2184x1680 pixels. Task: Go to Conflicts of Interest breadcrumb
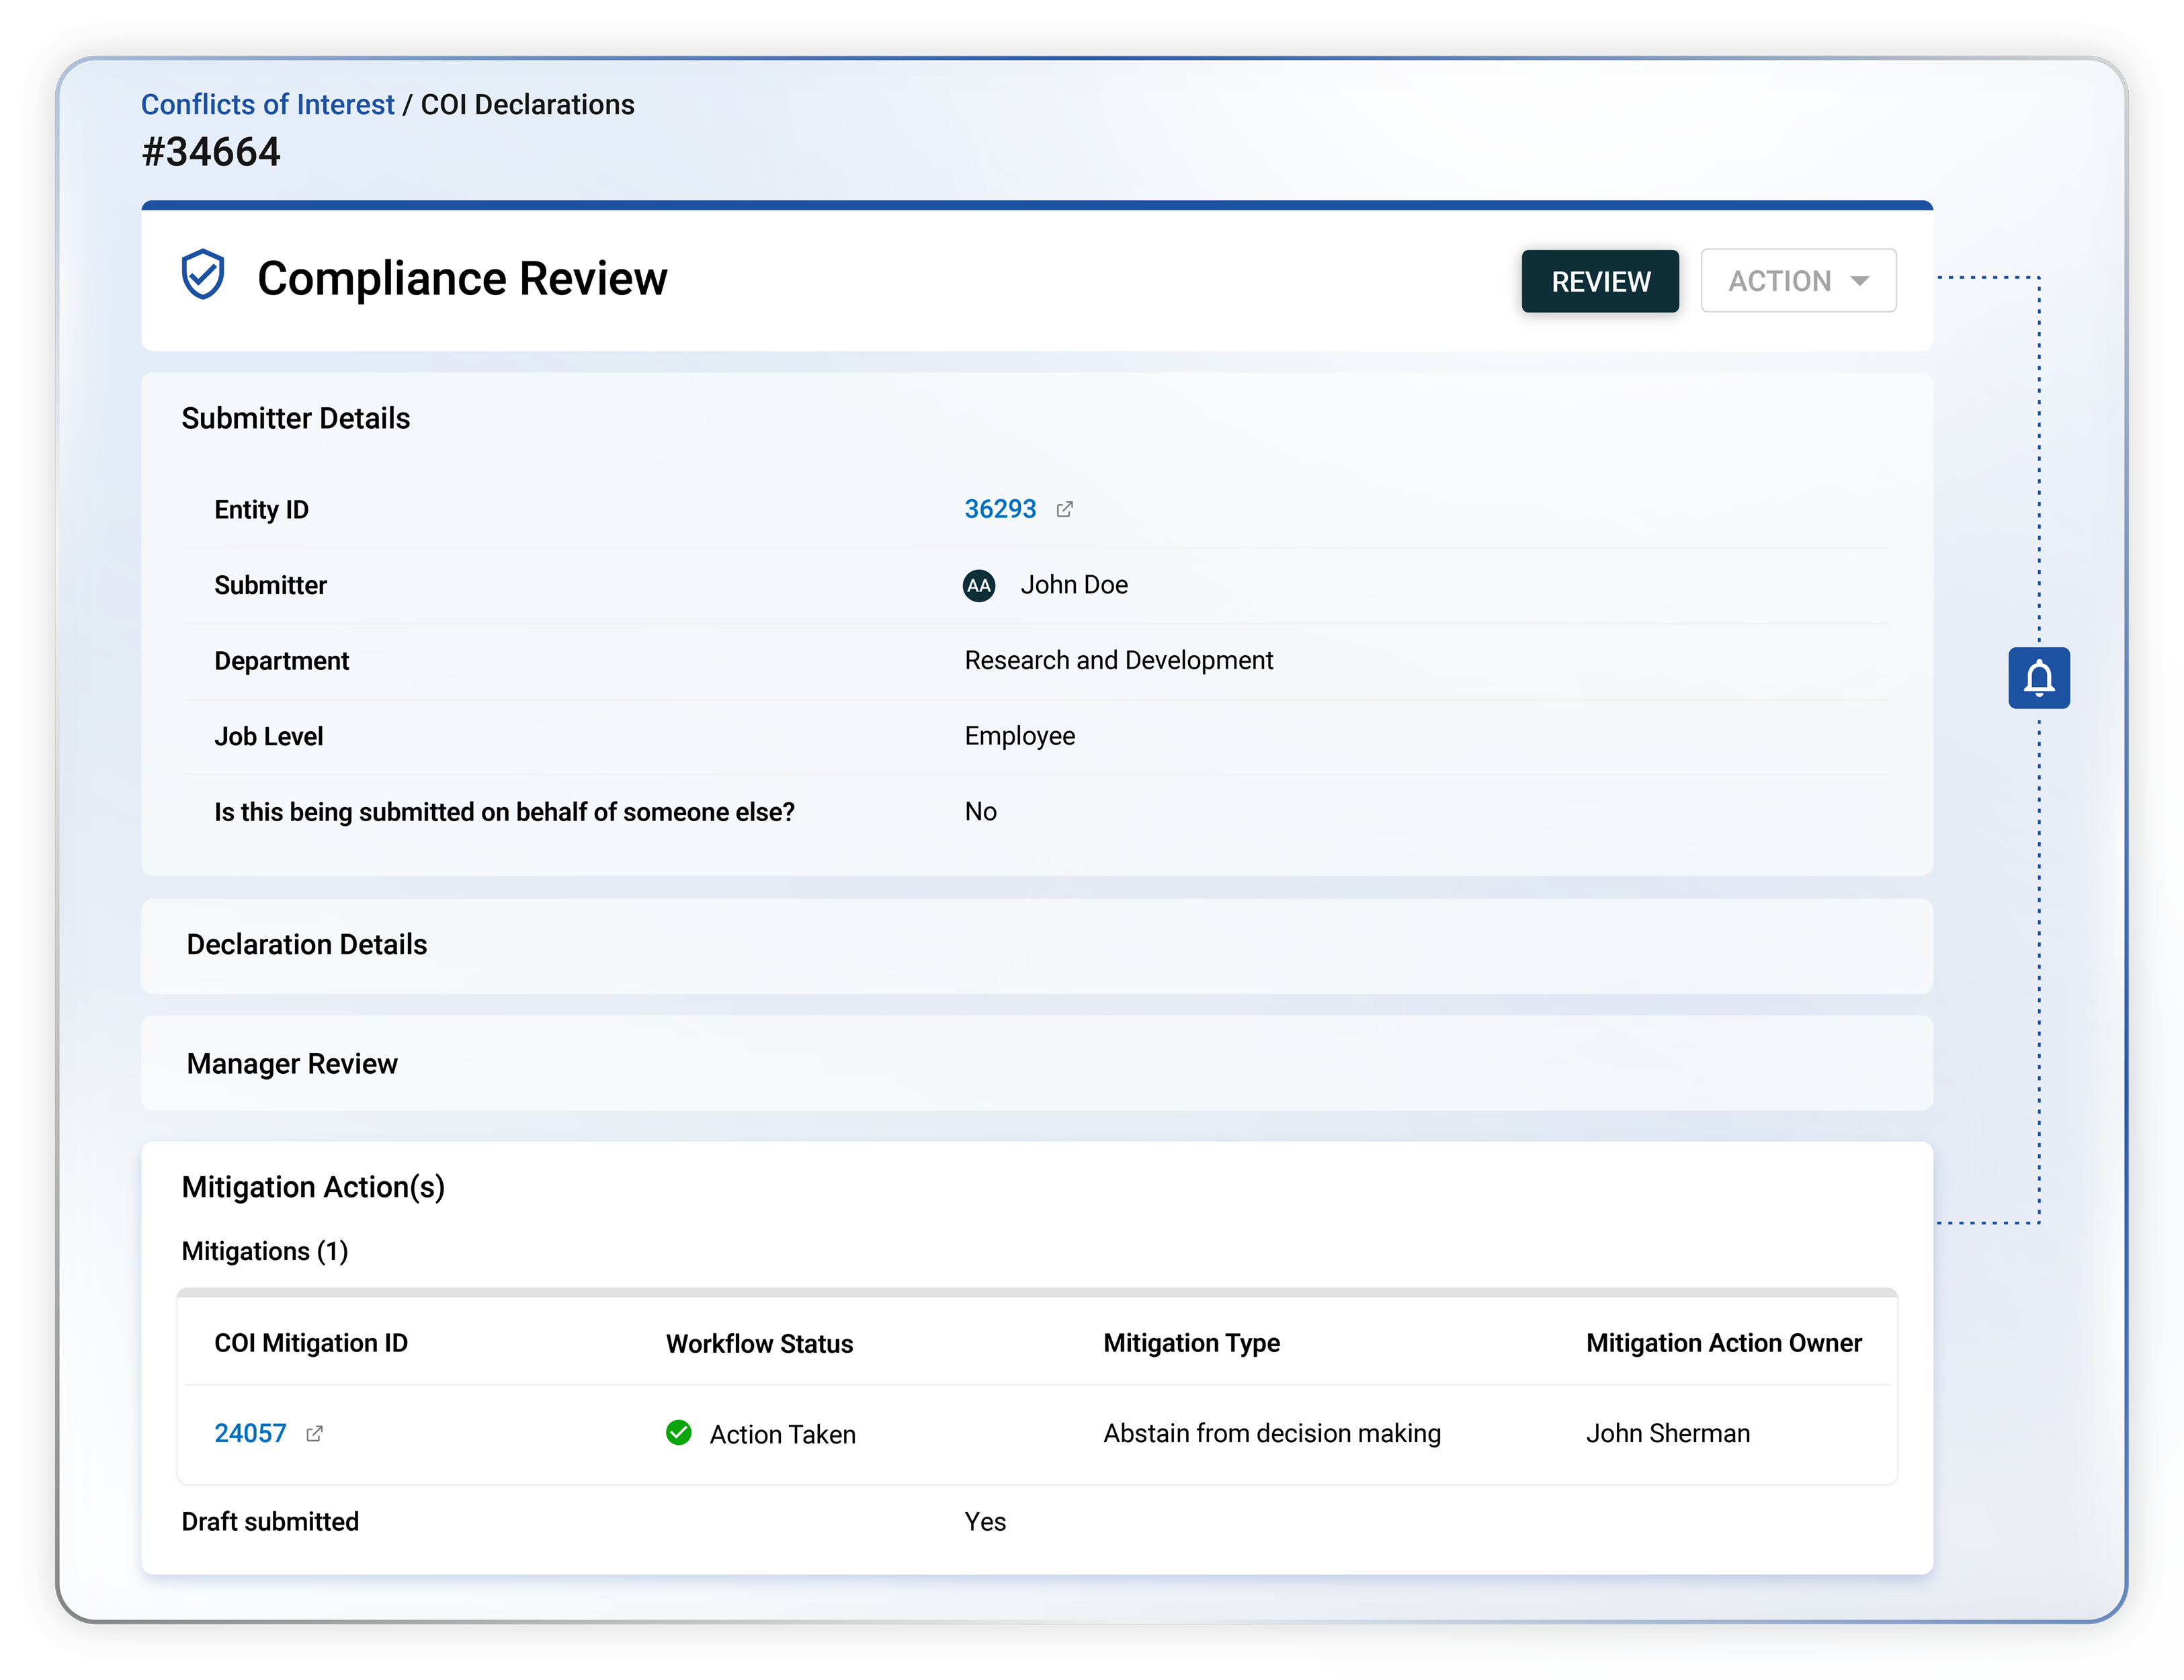(x=267, y=104)
